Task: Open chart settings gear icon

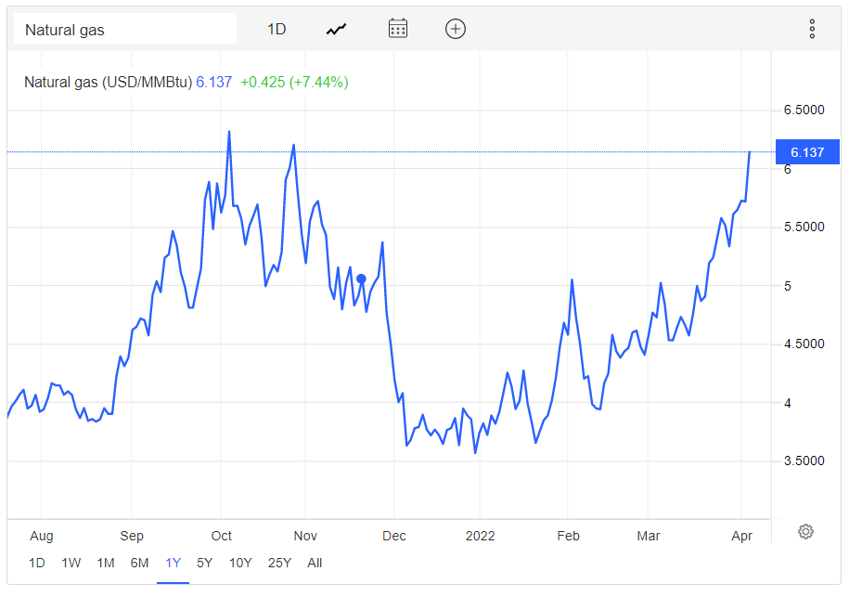Action: pyautogui.click(x=805, y=531)
